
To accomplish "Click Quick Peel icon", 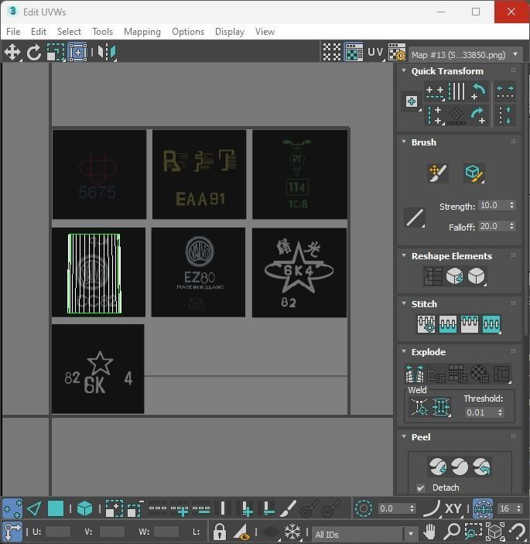I will point(438,467).
